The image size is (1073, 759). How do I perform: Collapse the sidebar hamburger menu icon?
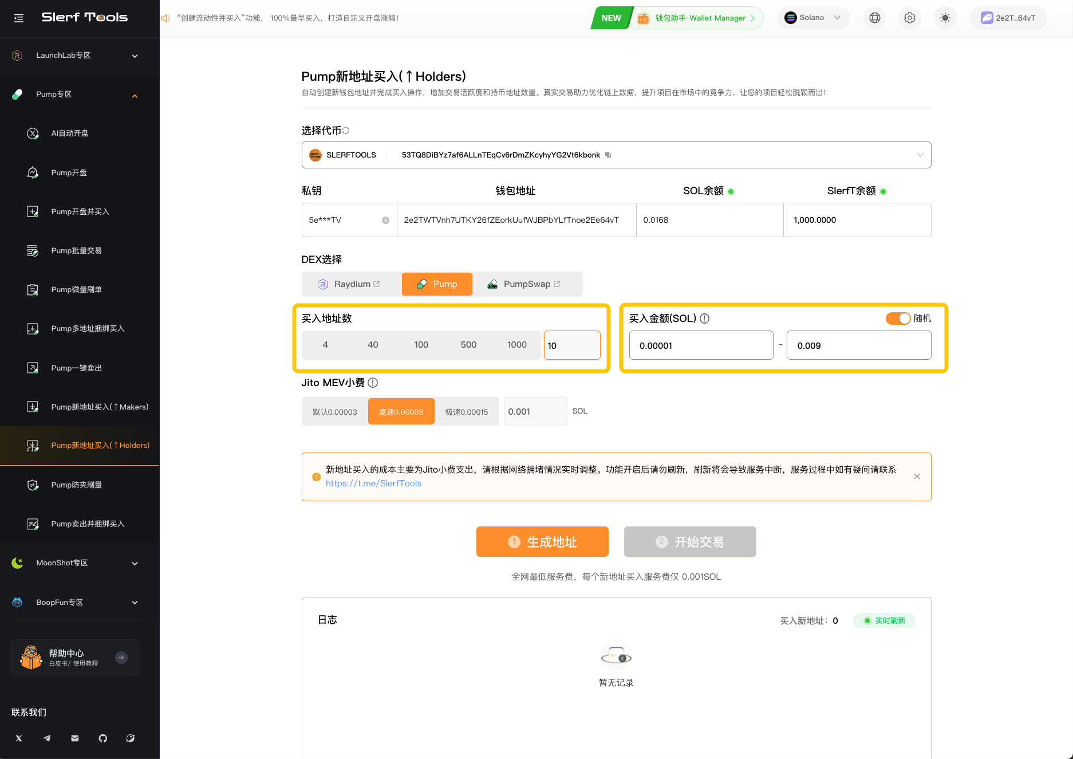pos(19,18)
